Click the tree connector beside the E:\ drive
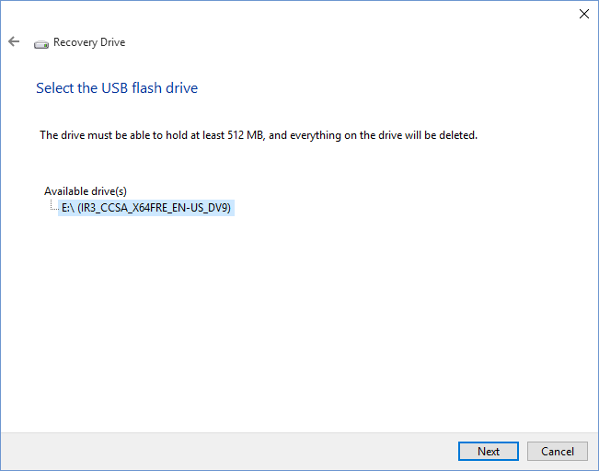 click(53, 208)
